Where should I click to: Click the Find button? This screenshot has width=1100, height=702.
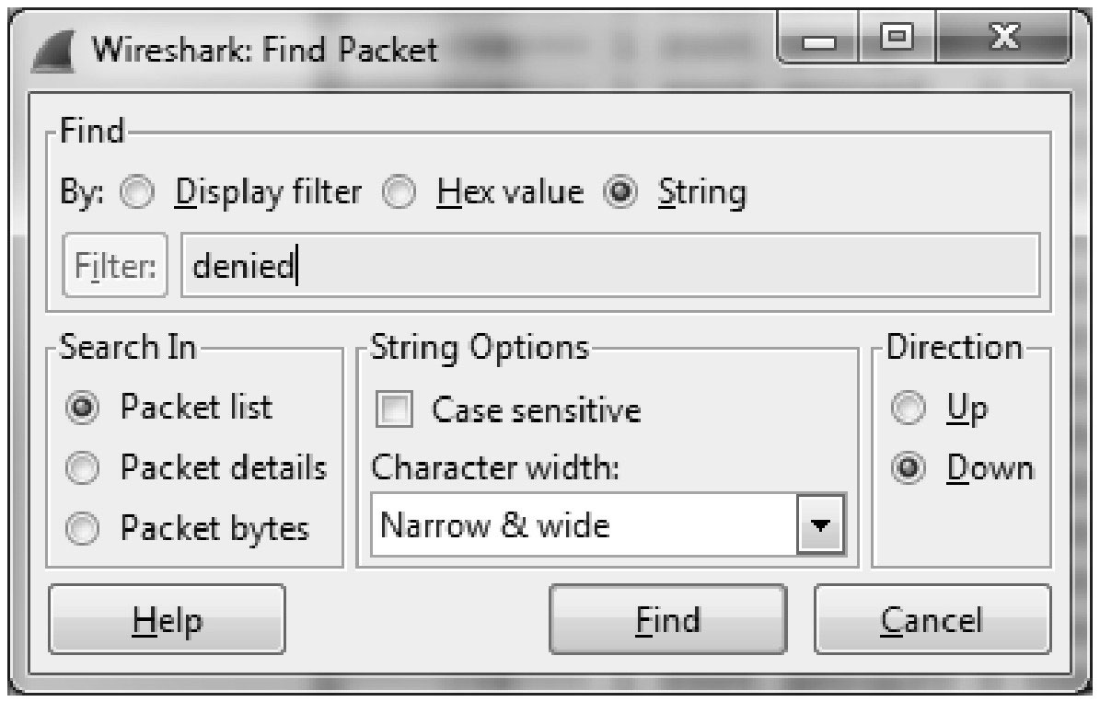point(668,619)
